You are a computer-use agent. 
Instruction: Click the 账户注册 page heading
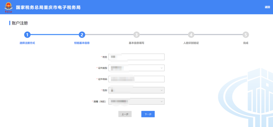[x=20, y=23]
